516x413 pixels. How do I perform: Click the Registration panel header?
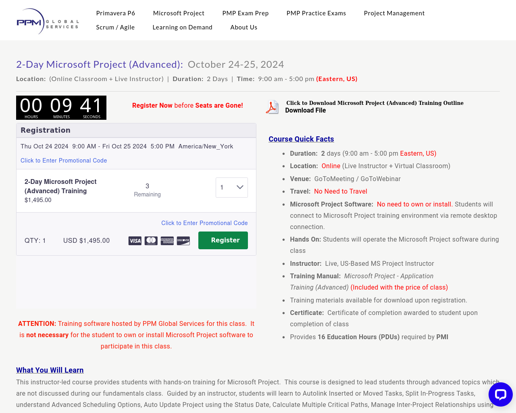[136, 130]
